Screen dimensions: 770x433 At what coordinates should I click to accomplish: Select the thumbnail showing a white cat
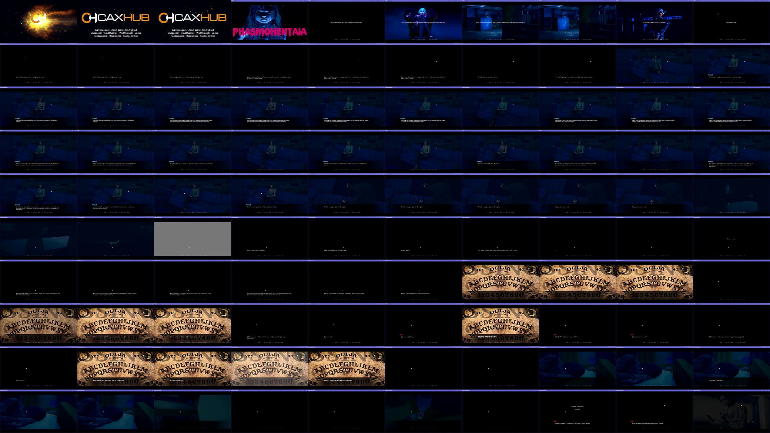click(115, 238)
